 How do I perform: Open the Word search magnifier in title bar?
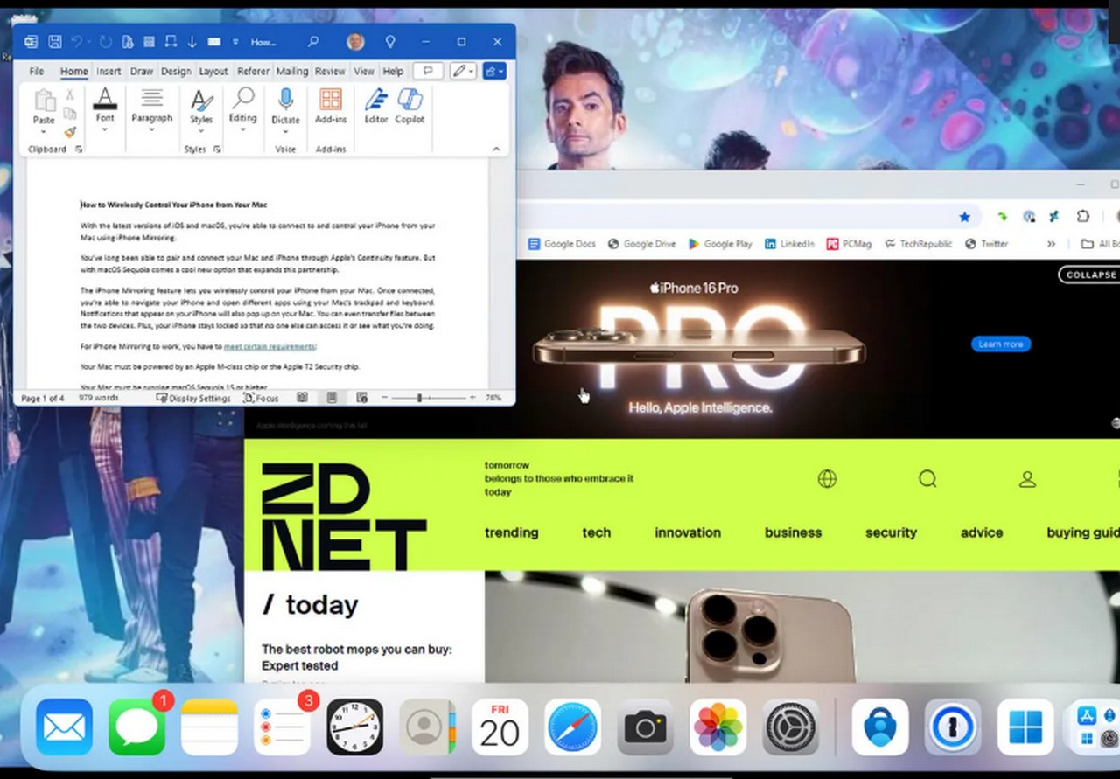coord(313,42)
